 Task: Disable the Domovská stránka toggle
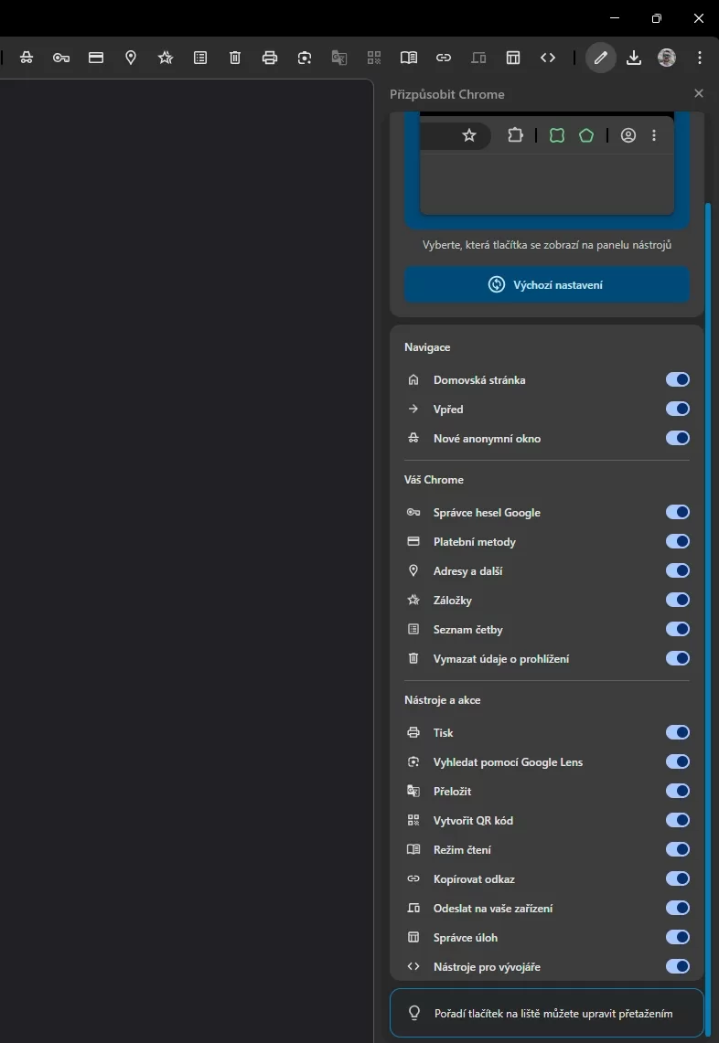point(677,379)
